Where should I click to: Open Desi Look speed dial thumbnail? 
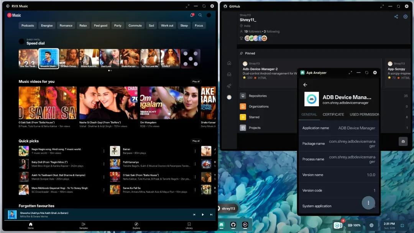click(110, 58)
